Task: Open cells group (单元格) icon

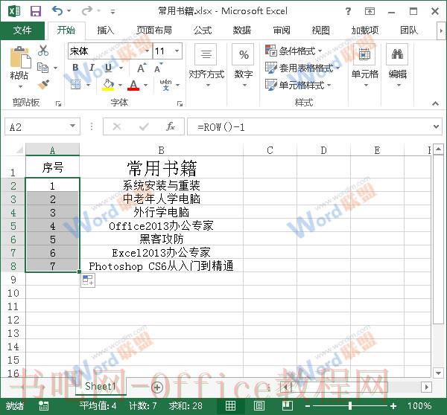Action: pos(364,54)
